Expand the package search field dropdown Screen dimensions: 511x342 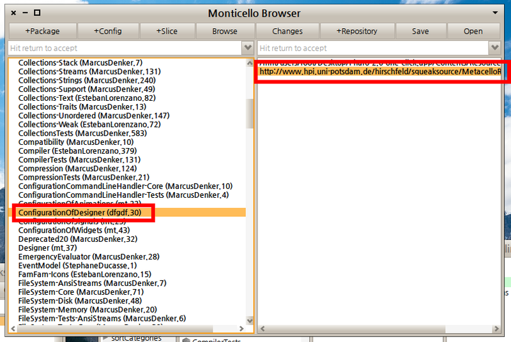[x=248, y=48]
